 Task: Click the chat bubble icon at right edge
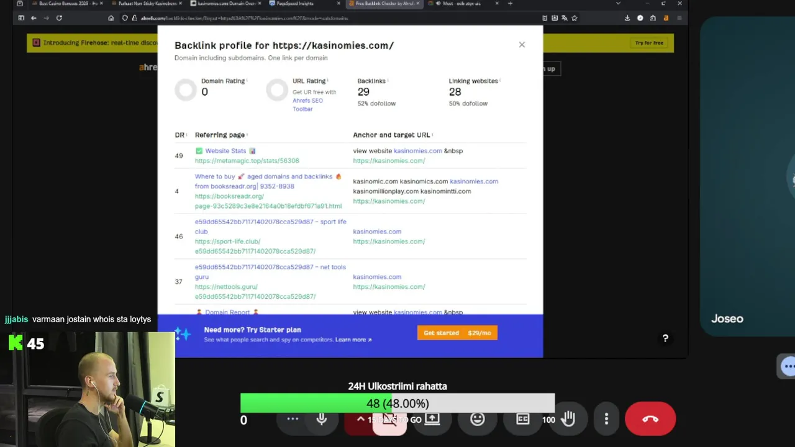[x=788, y=366]
